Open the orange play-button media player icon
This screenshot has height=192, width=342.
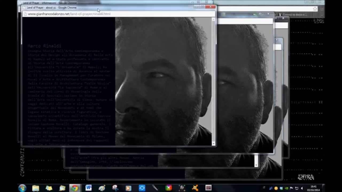[129, 188]
